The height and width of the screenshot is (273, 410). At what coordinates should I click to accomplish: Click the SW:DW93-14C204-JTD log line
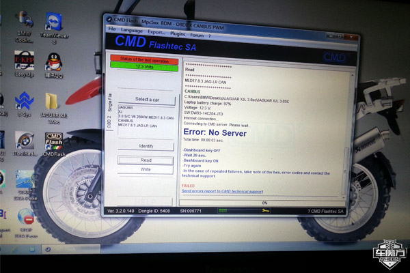click(204, 113)
